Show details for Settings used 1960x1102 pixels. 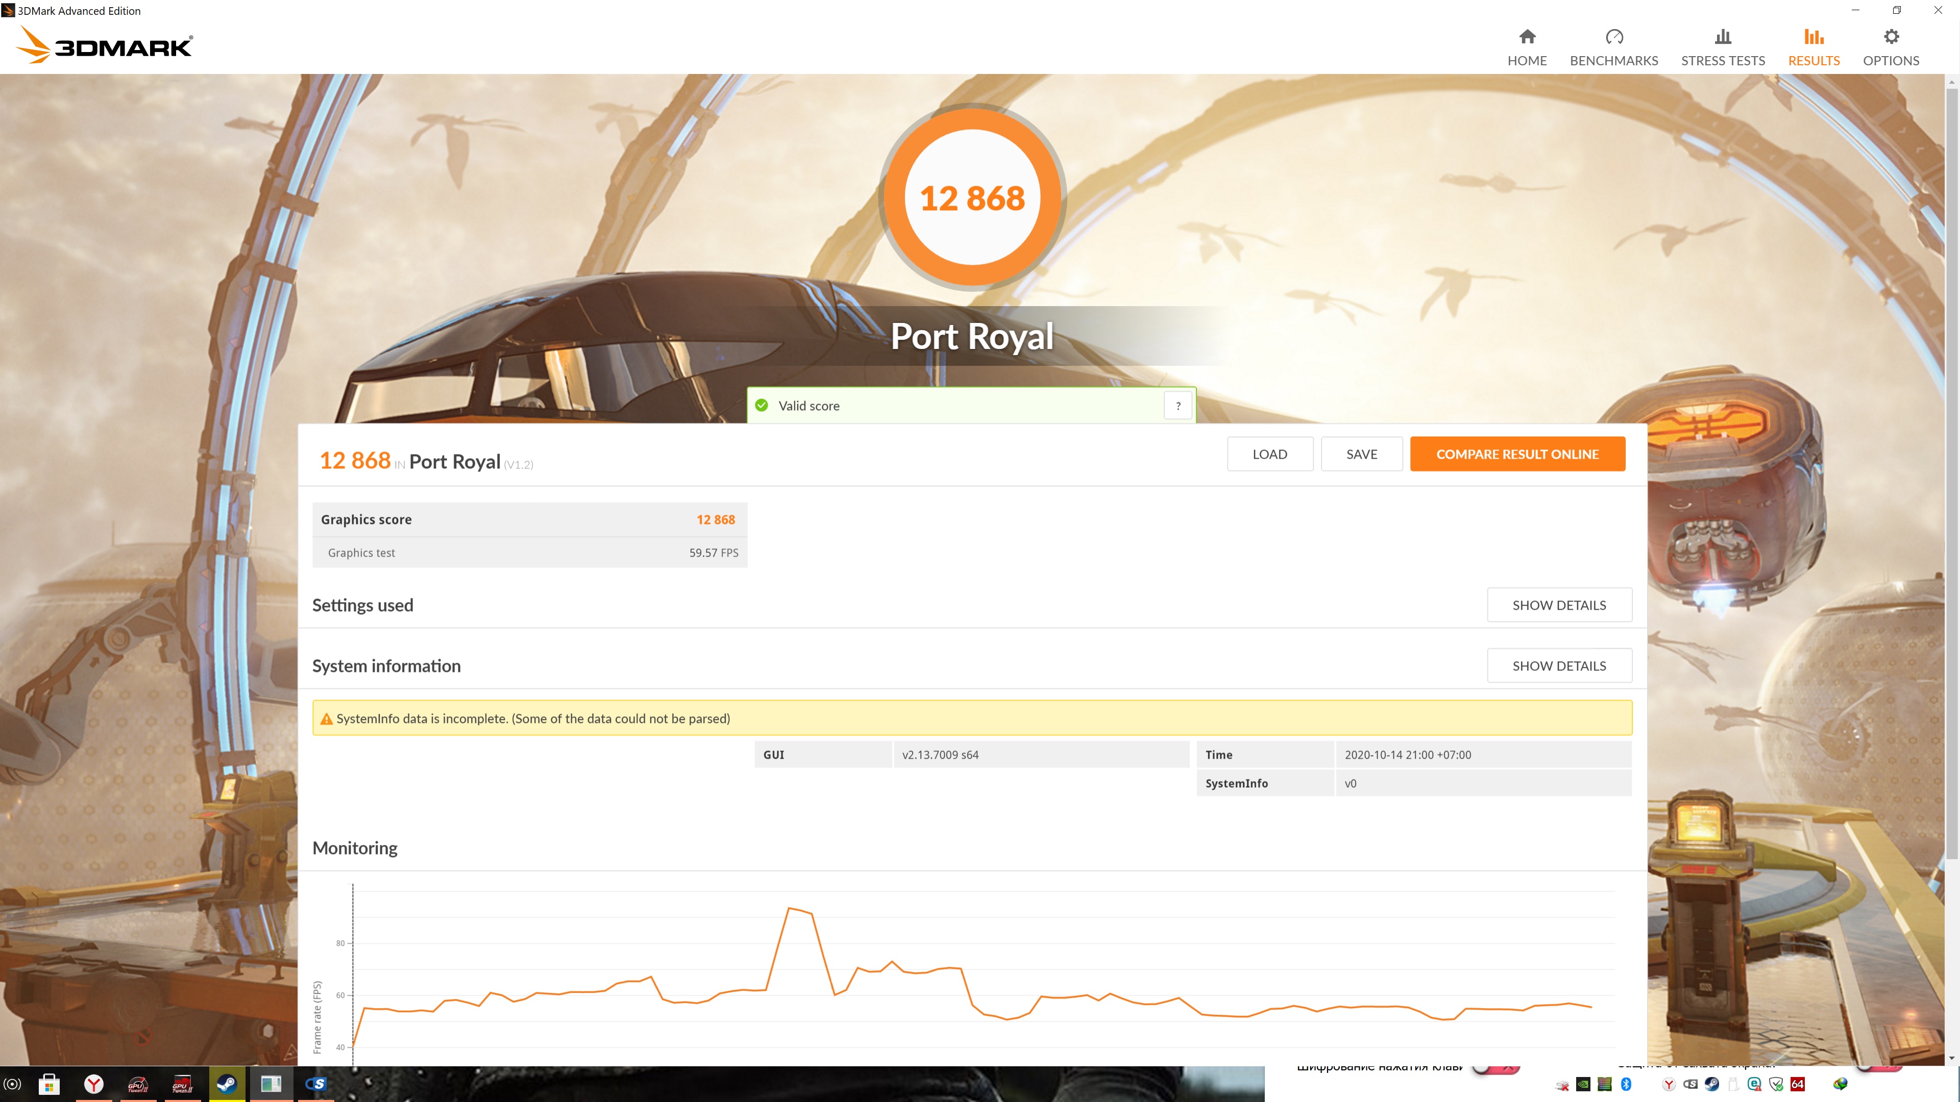[1558, 605]
